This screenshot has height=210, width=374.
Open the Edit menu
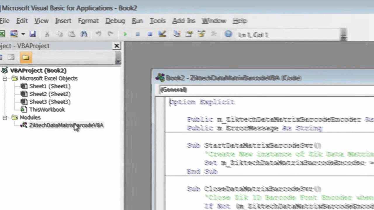point(22,21)
